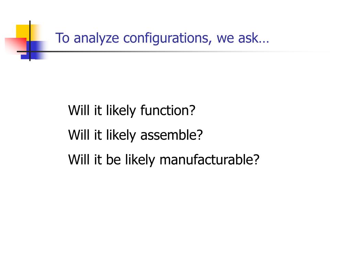Click the word 'analyze' in the title
This screenshot has height=264, width=352.
(96, 38)
